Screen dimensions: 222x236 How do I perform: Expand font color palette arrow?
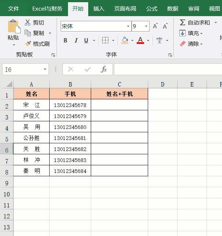148,40
